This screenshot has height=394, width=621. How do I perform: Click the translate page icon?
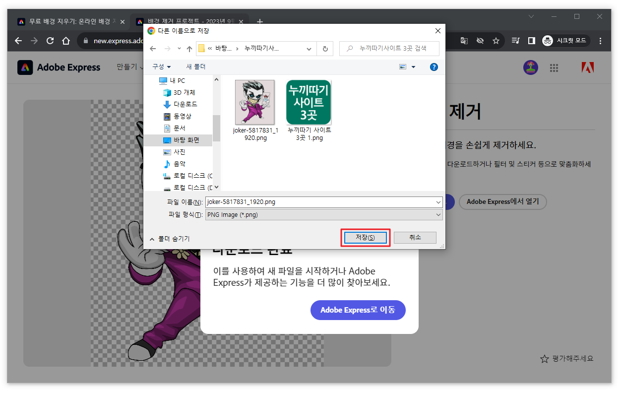(464, 41)
